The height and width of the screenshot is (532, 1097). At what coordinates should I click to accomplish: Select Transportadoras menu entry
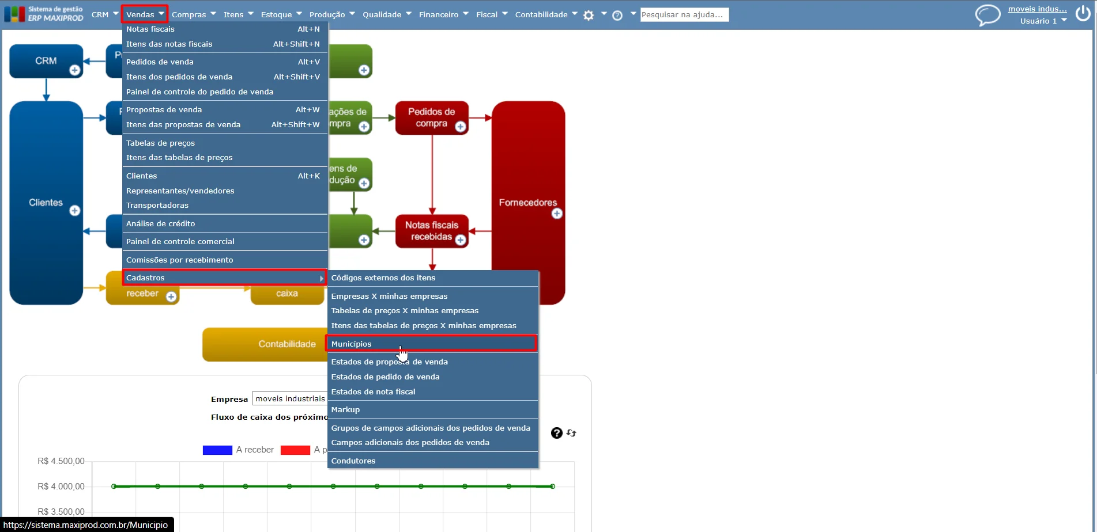(x=225, y=205)
